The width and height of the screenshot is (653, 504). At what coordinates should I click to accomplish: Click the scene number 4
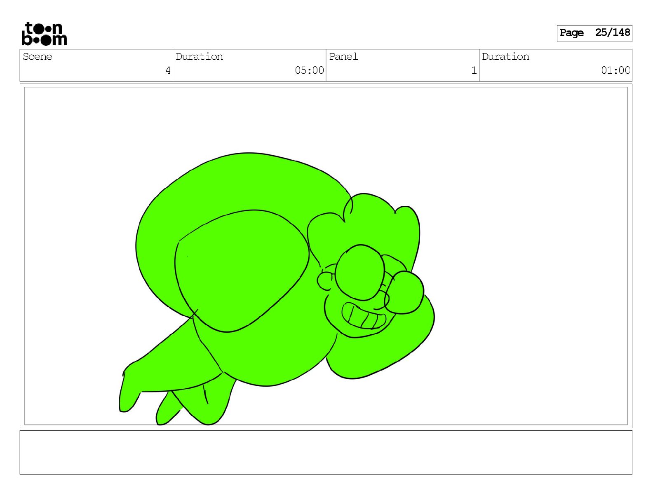coord(168,70)
